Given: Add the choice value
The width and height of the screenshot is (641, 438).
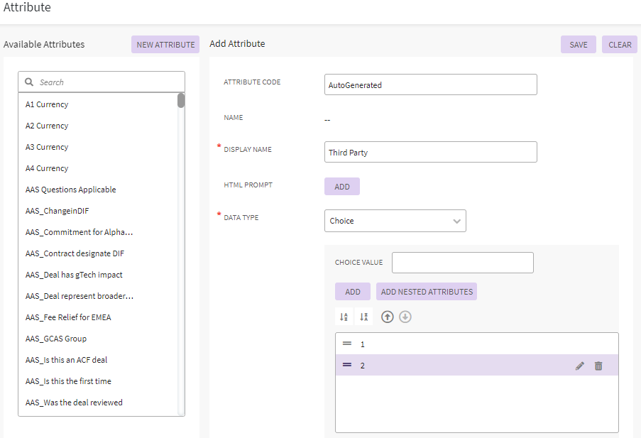Looking at the screenshot, I should point(353,292).
